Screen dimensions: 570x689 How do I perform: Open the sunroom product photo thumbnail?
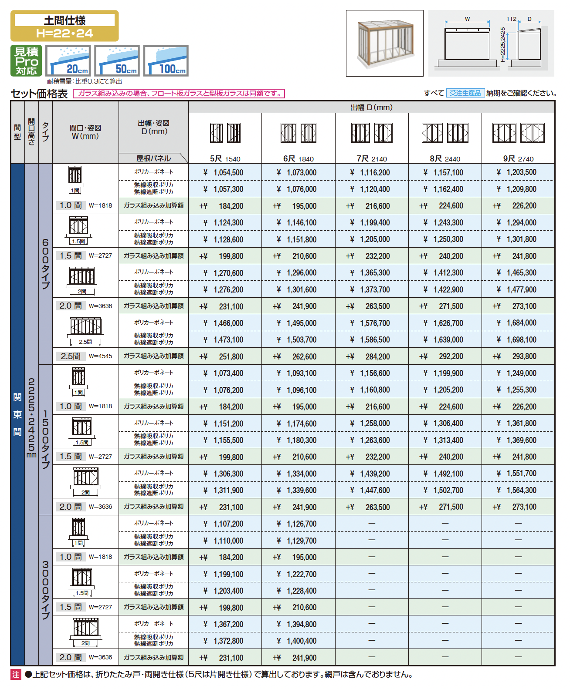pos(385,43)
